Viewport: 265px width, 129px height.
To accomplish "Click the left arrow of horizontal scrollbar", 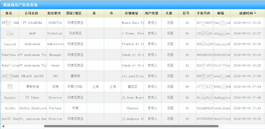I will [x=3, y=126].
